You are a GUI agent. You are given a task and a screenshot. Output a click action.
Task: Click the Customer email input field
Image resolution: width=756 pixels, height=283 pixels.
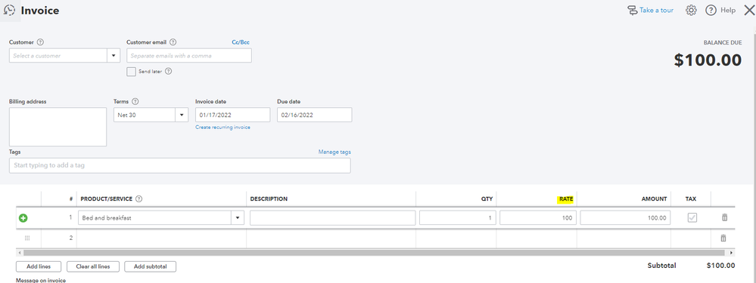pos(189,56)
